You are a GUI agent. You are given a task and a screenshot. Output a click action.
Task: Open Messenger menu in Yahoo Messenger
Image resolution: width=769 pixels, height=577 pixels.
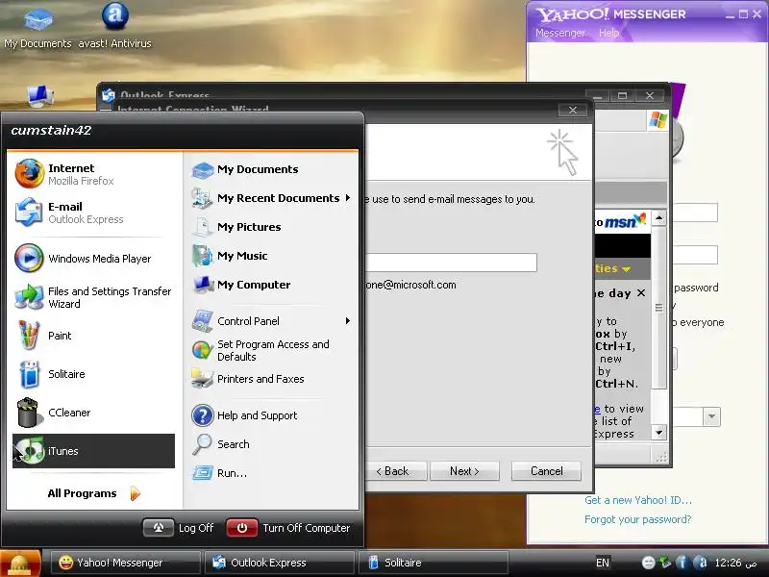coord(560,33)
